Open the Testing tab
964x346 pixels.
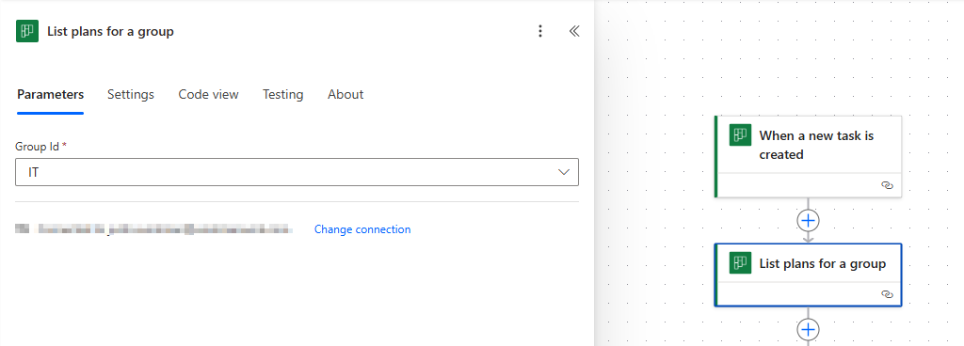tap(282, 94)
